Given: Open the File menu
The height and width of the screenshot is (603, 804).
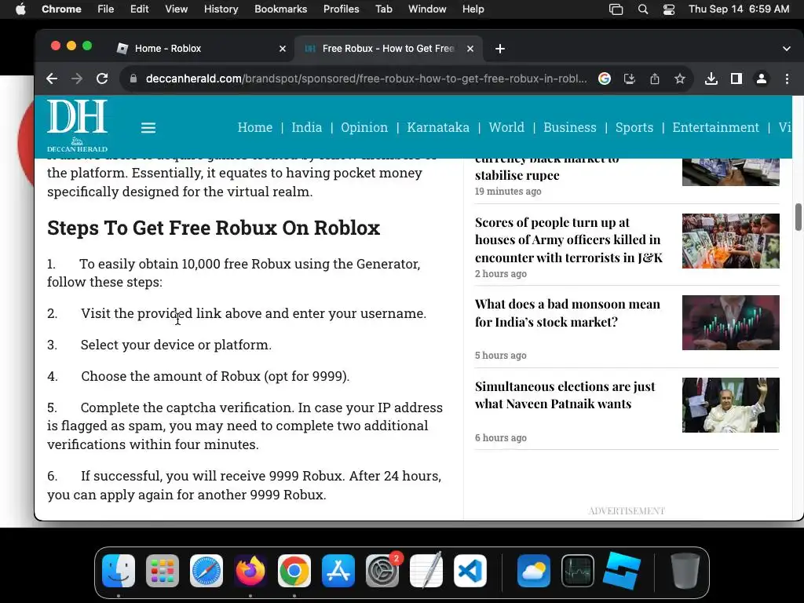Looking at the screenshot, I should 106,9.
